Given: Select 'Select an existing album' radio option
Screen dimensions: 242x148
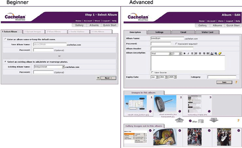Looking at the screenshot, I should click(6, 62).
